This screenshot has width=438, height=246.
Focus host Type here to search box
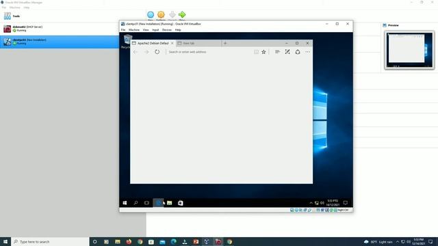click(x=50, y=241)
